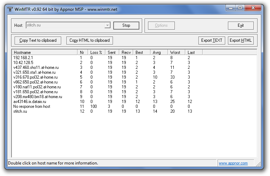
Task: Select the 192.168.2.1 host row
Action: coord(23,57)
